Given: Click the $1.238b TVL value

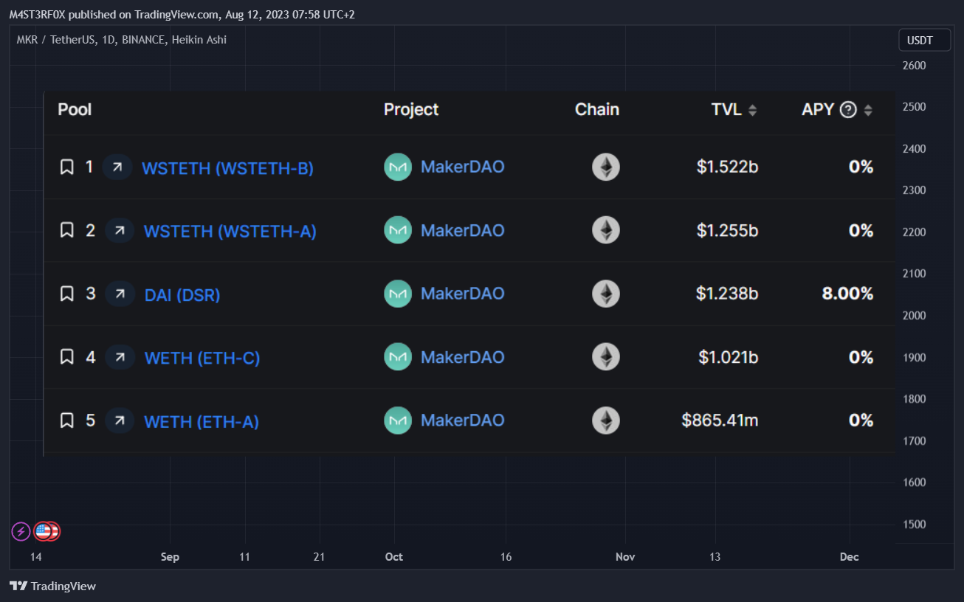Looking at the screenshot, I should pyautogui.click(x=727, y=294).
